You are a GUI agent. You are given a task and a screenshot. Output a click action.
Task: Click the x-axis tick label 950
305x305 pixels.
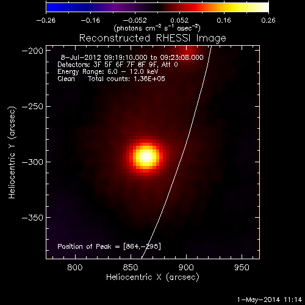pos(242,267)
